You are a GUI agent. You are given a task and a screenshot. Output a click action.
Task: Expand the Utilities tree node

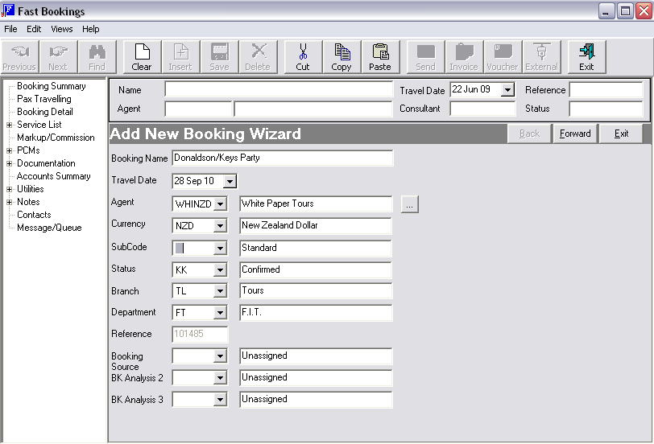pyautogui.click(x=9, y=190)
